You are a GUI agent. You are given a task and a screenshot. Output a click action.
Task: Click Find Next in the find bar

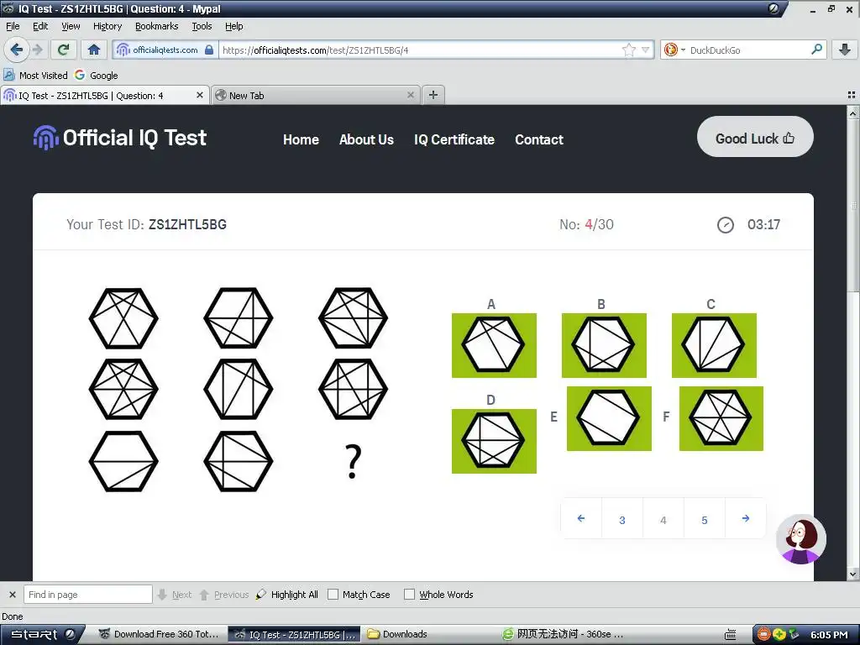click(175, 595)
